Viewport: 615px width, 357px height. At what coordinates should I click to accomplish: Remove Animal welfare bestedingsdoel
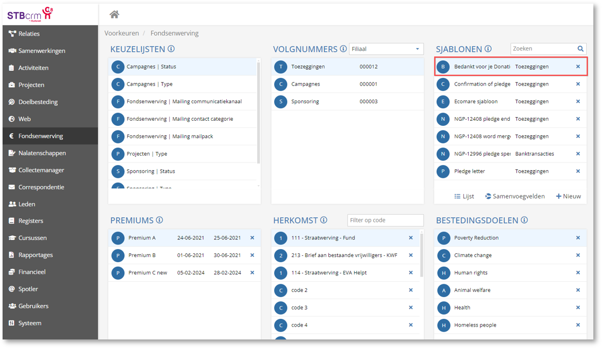pos(578,290)
